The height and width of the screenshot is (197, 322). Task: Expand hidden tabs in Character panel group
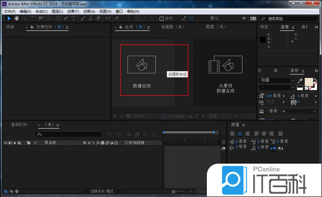coord(316,71)
